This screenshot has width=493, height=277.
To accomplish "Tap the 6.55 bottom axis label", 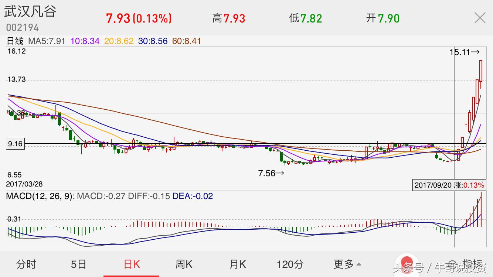I will coord(14,175).
